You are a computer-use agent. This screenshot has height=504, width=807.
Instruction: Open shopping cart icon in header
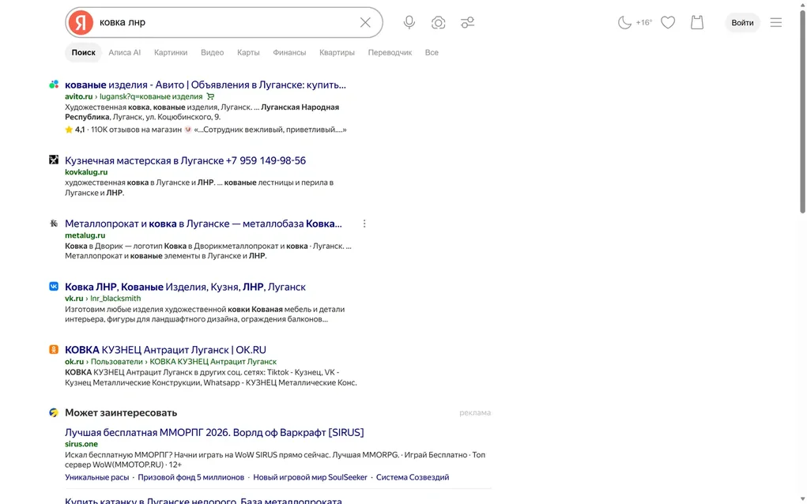click(697, 22)
